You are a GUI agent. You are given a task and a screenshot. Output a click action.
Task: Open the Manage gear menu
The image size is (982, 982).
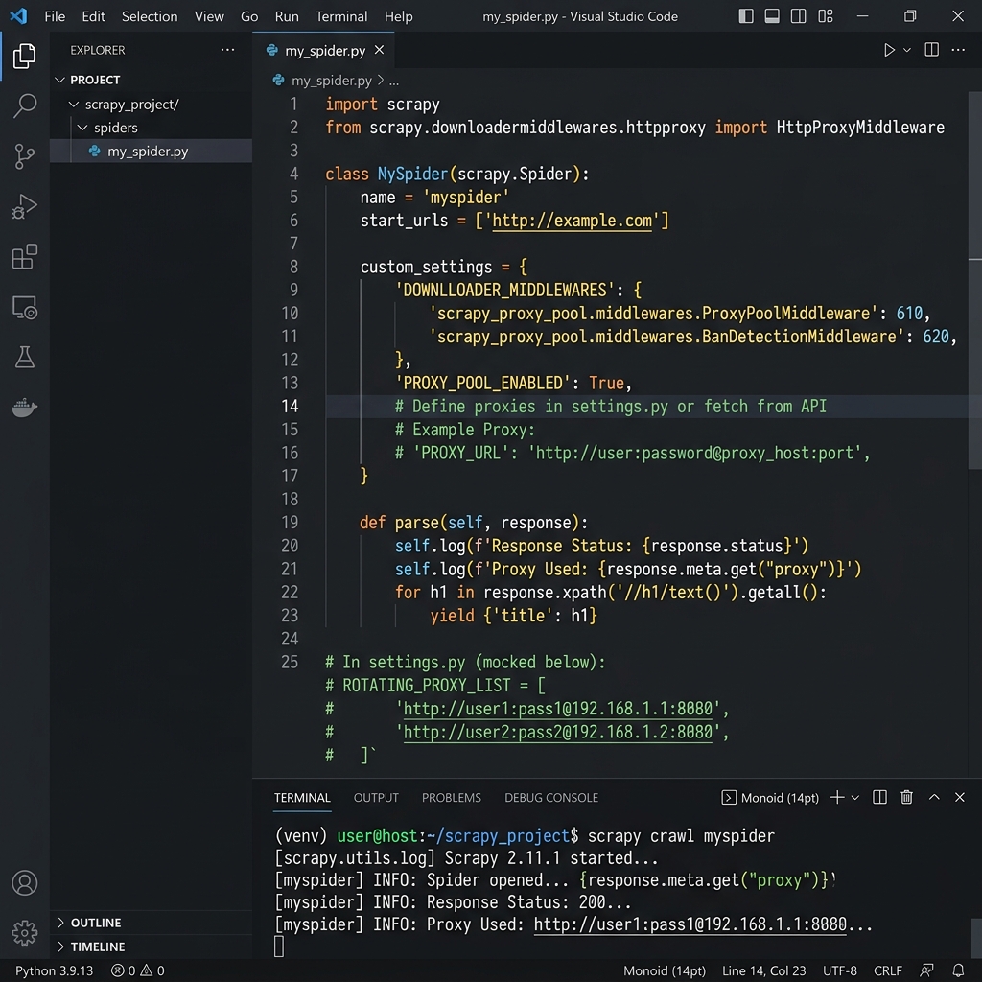(x=24, y=933)
